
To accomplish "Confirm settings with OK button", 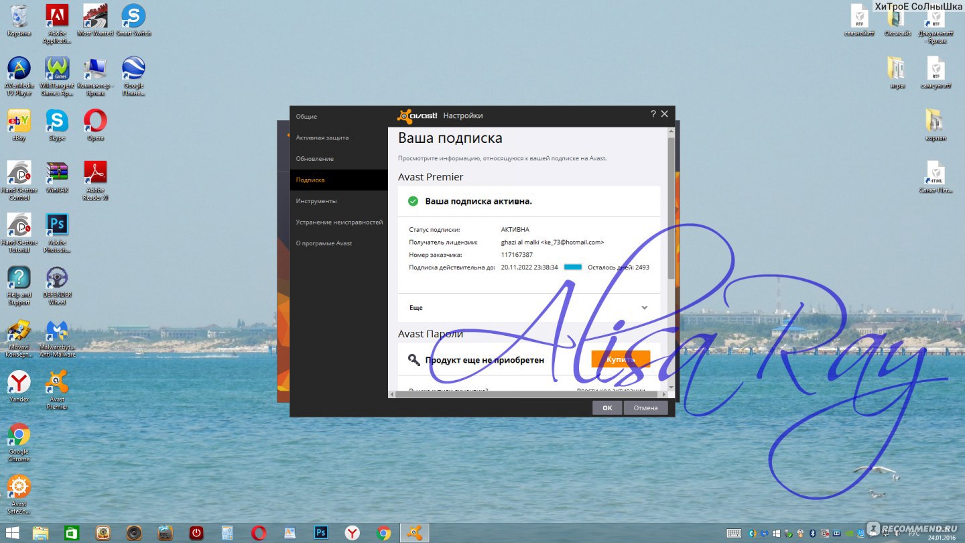I will [x=607, y=408].
